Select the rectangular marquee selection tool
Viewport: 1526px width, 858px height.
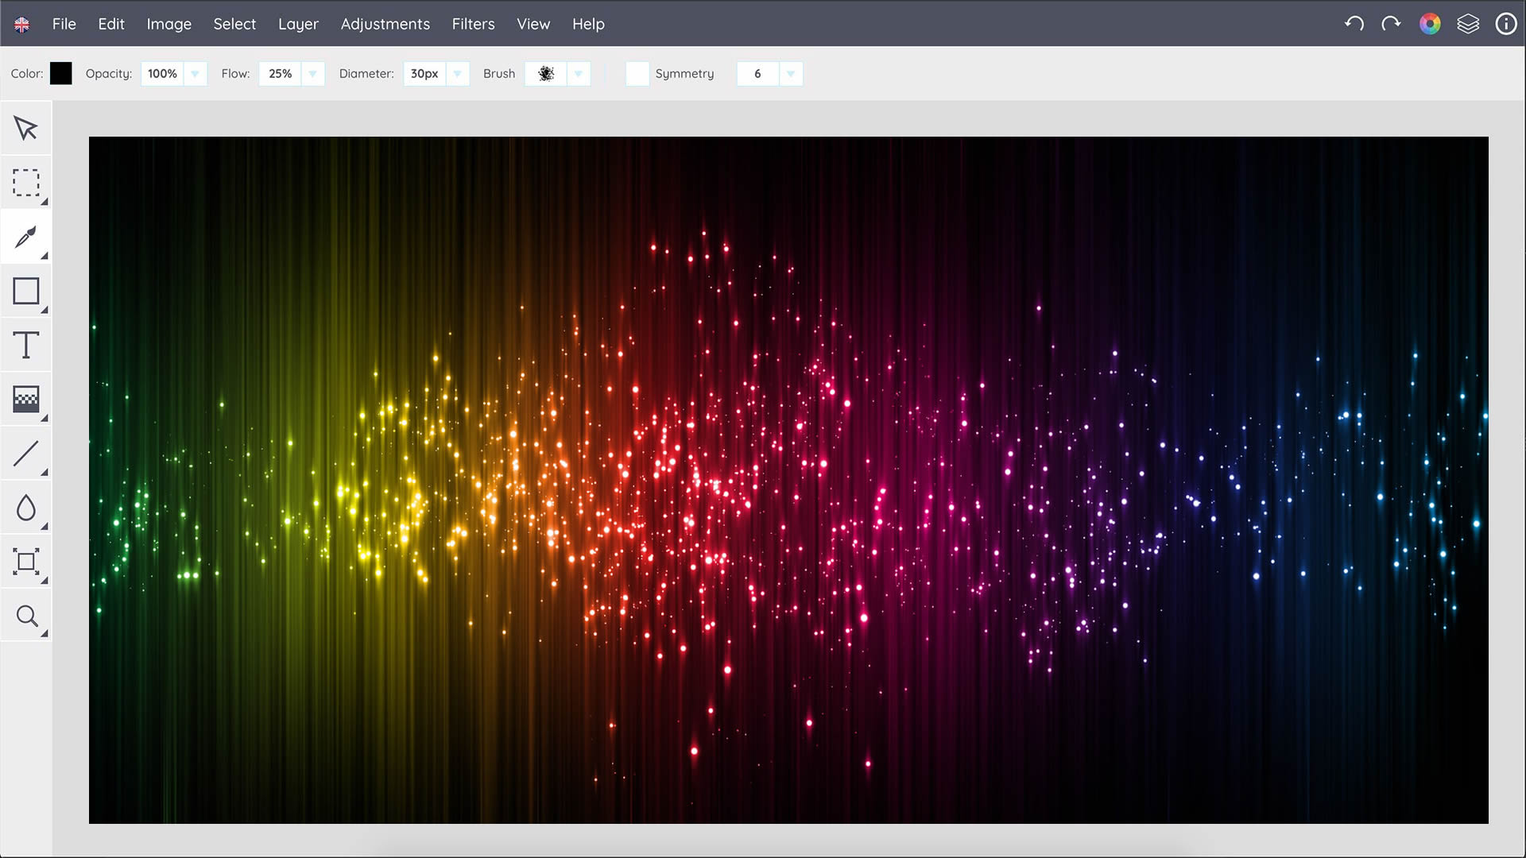(x=25, y=183)
